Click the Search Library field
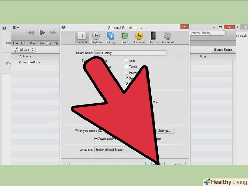Viewport: 248px width, 186px height. click(208, 33)
